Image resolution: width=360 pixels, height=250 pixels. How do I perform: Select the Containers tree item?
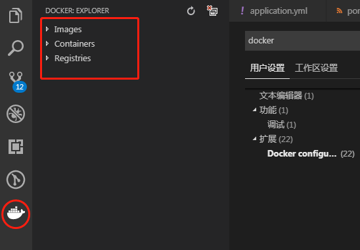[x=74, y=43]
